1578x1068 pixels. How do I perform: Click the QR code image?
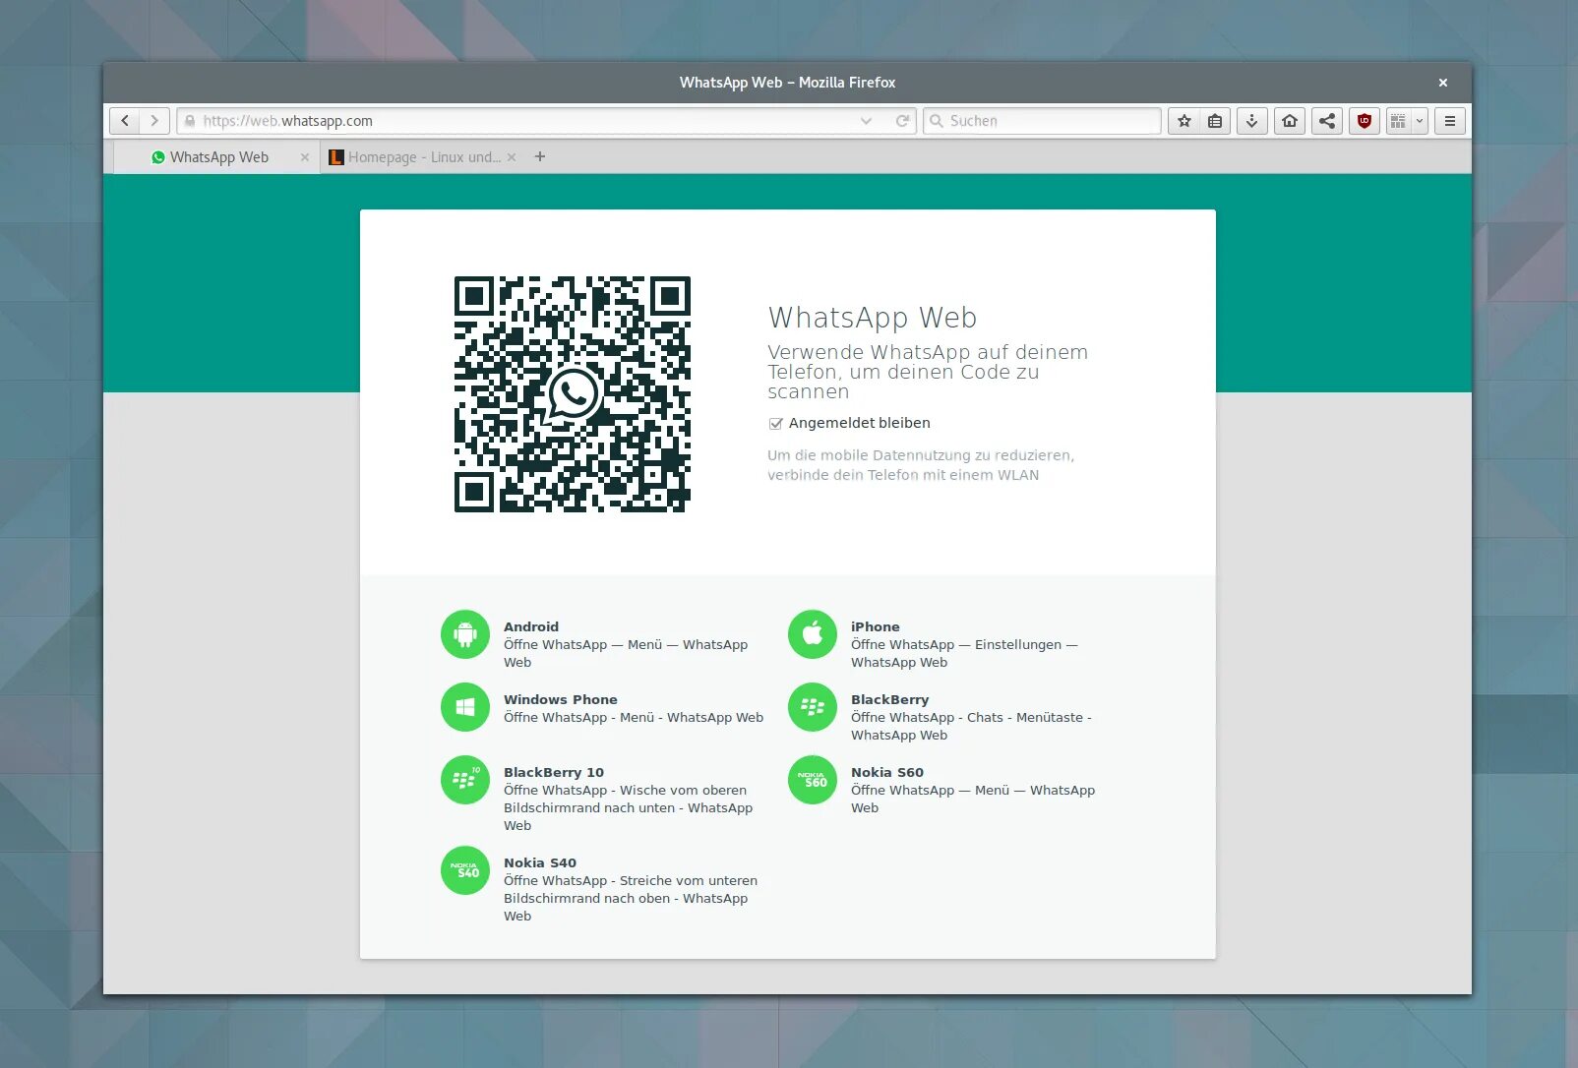(573, 394)
